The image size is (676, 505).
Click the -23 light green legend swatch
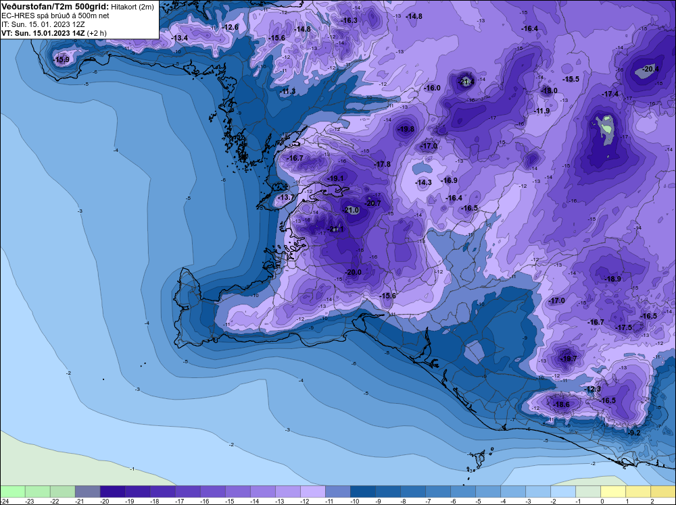[x=37, y=491]
